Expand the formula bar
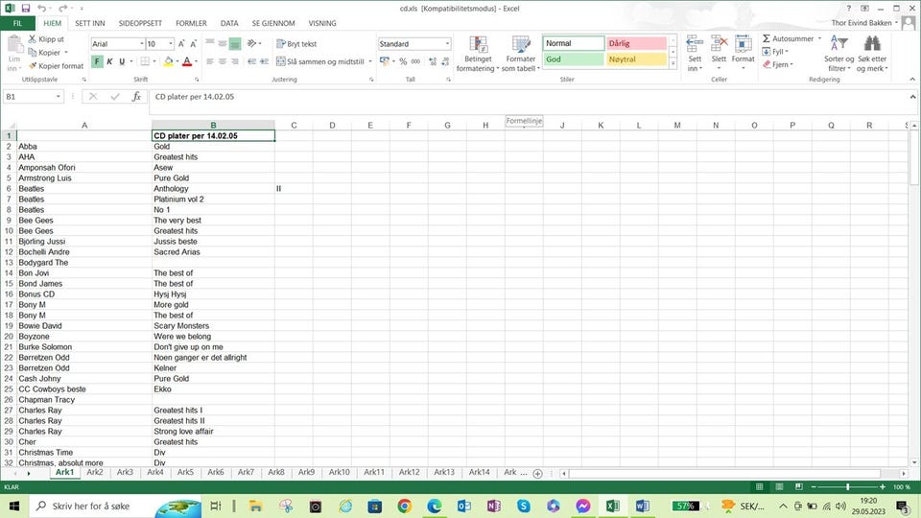Viewport: 921px width, 518px height. (912, 97)
